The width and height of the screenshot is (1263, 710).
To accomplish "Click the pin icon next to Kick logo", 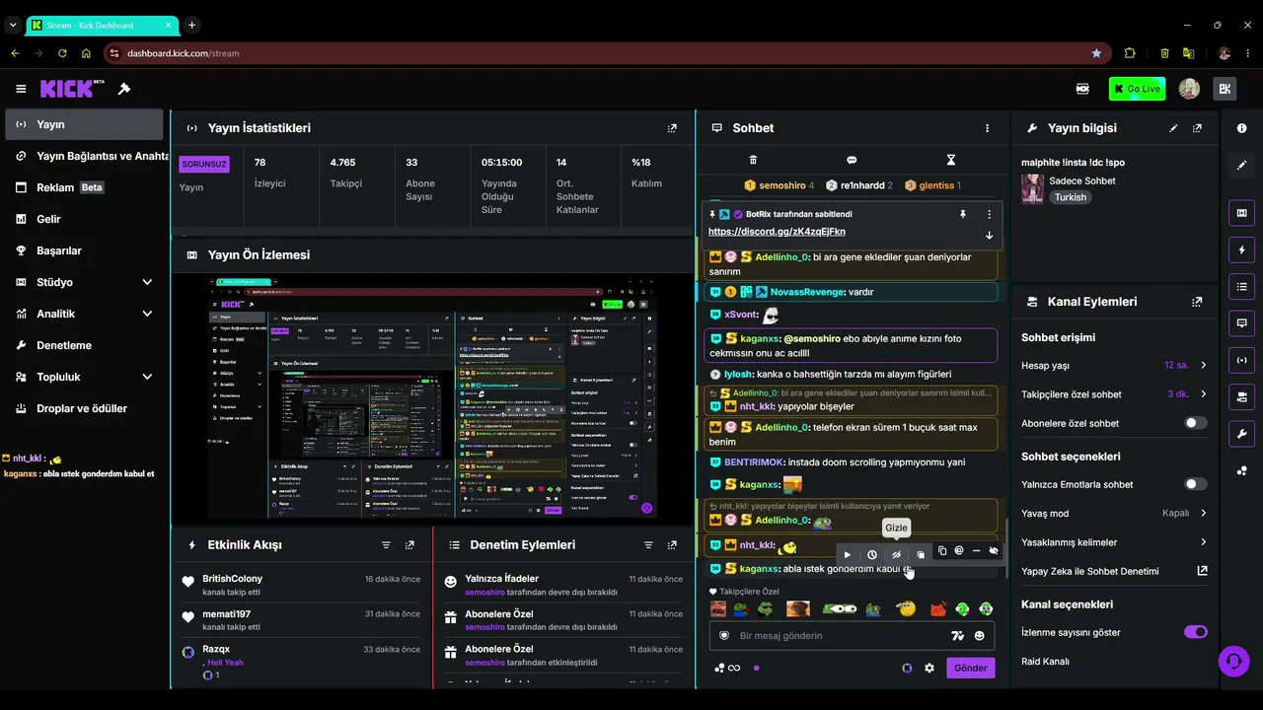I will (x=124, y=89).
